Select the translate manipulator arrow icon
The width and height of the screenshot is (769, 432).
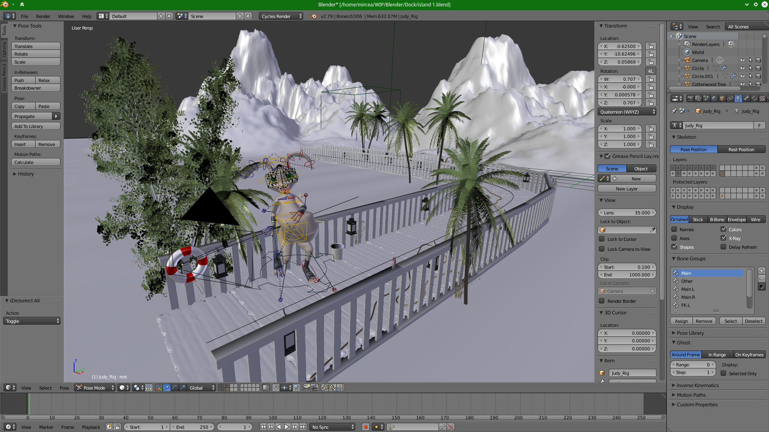(x=167, y=388)
